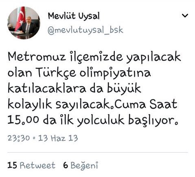Click the 15.00 time in the tweet text
This screenshot has width=195, height=177.
pos(23,120)
